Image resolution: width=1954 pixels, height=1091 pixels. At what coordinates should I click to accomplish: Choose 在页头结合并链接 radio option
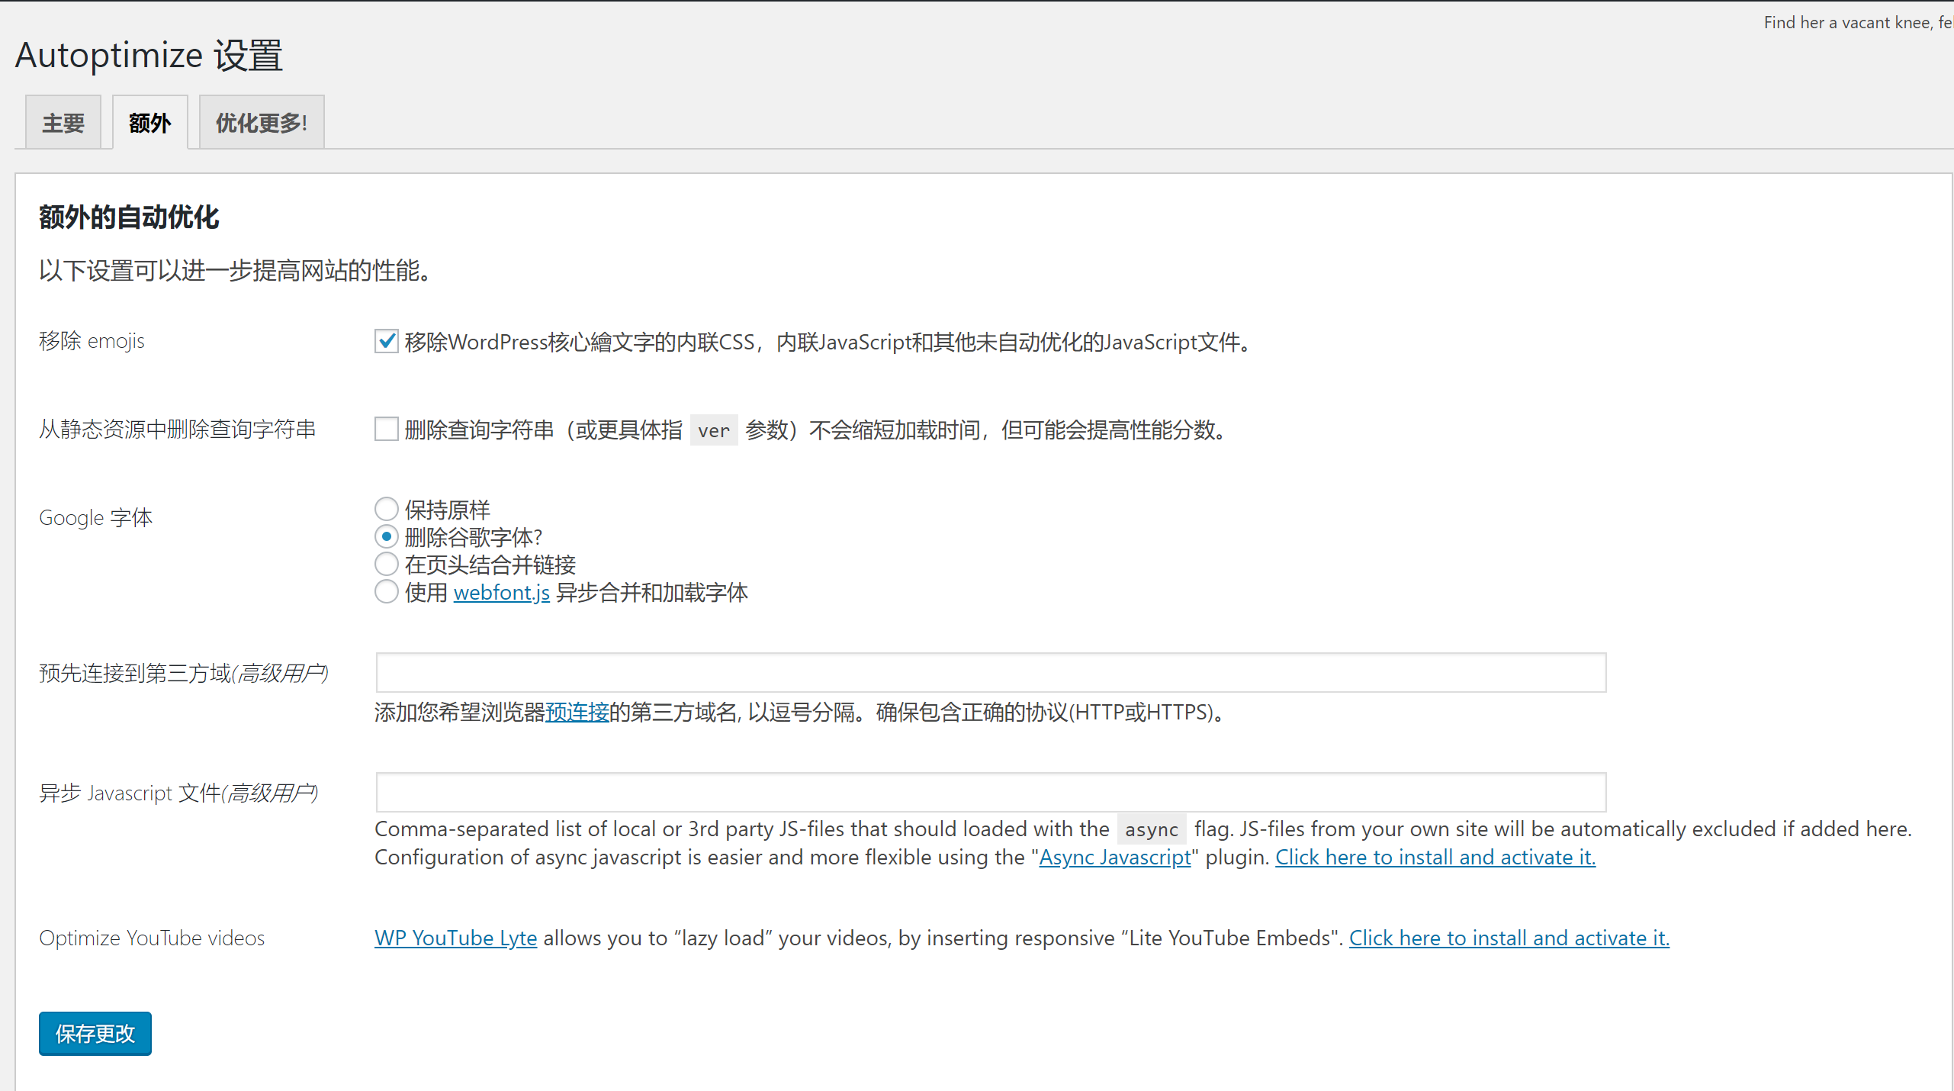pyautogui.click(x=387, y=564)
